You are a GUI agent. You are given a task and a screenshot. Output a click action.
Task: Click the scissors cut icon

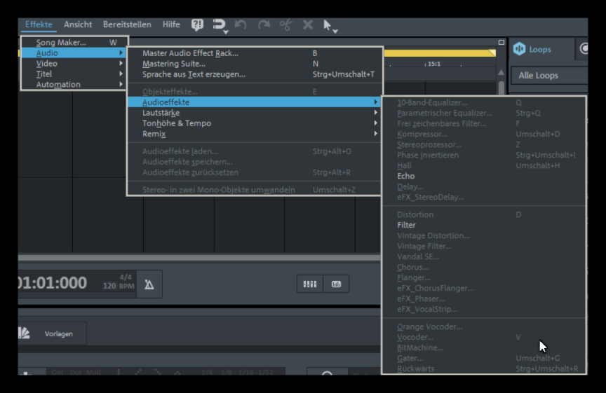click(x=285, y=25)
